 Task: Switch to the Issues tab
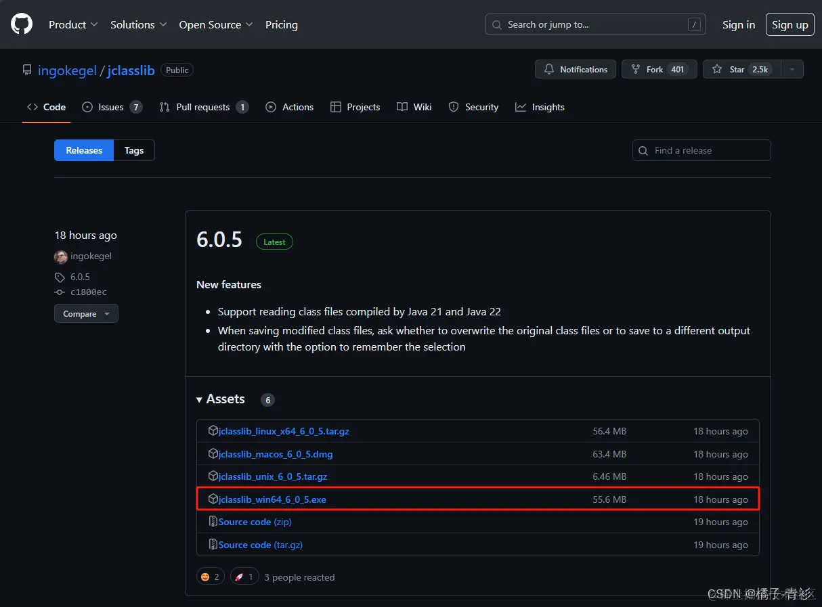[112, 107]
